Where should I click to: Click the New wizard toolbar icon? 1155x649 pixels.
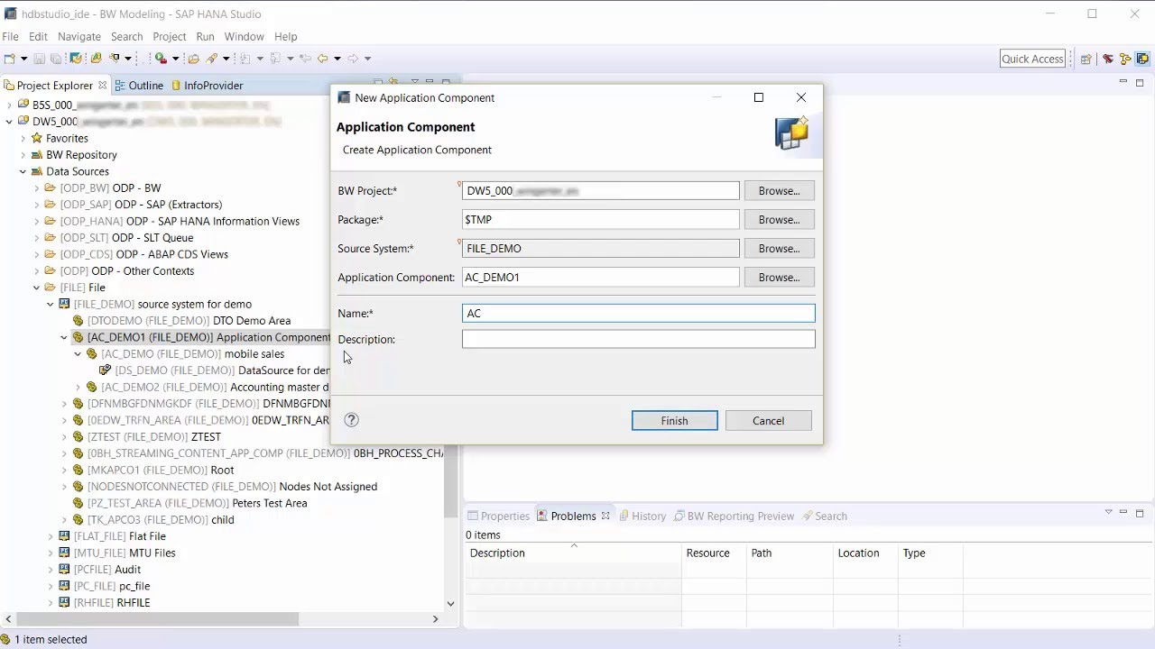tap(9, 59)
